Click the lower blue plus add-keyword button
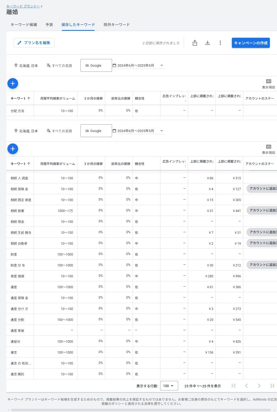Screen dimensions: 277x412 tap(13, 149)
